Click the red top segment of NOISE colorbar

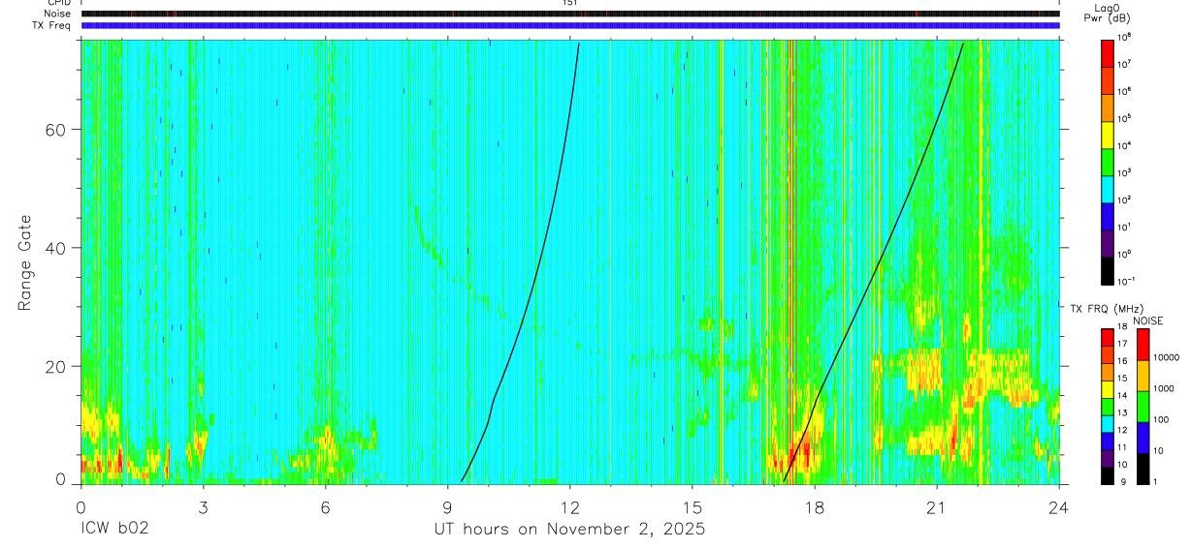coord(1142,345)
